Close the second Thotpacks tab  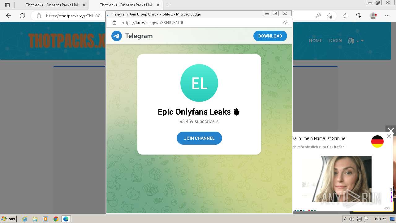tap(158, 5)
